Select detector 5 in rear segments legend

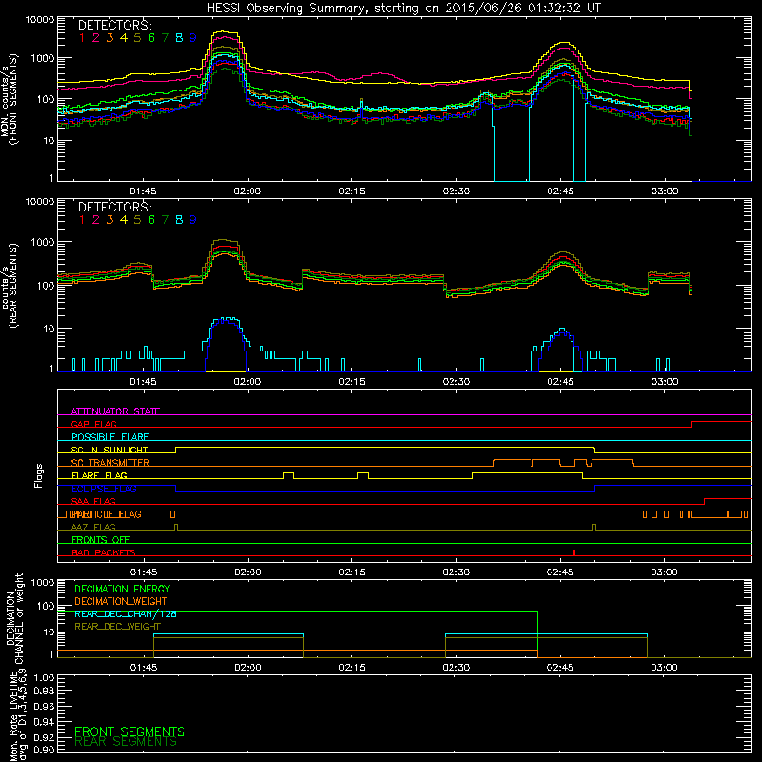point(137,220)
